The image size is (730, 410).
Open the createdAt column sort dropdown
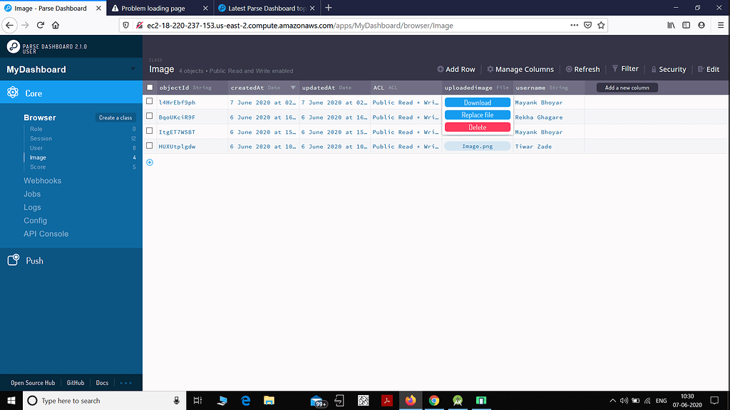pos(293,88)
